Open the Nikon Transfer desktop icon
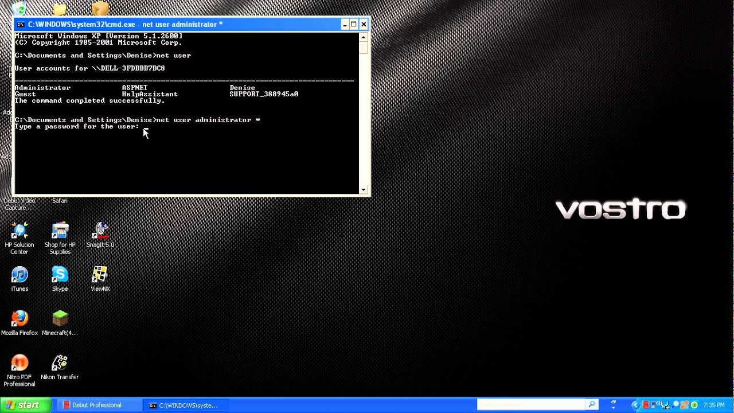The image size is (734, 413). 60,368
